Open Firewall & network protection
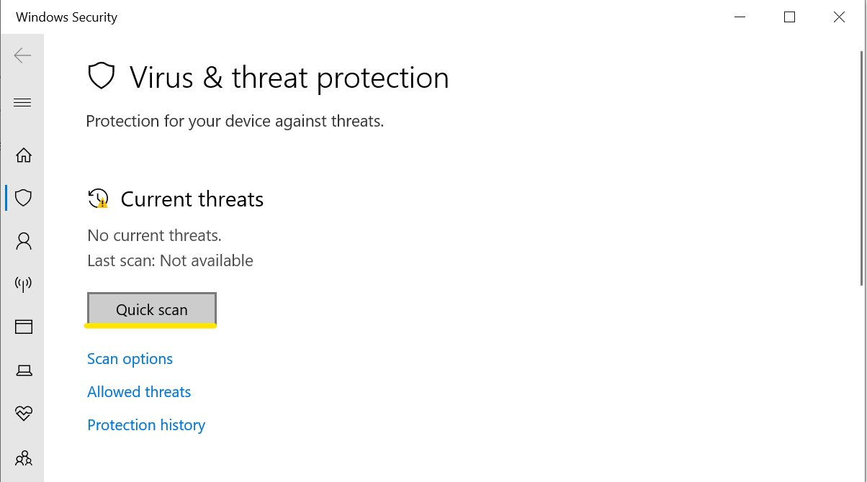 point(22,284)
